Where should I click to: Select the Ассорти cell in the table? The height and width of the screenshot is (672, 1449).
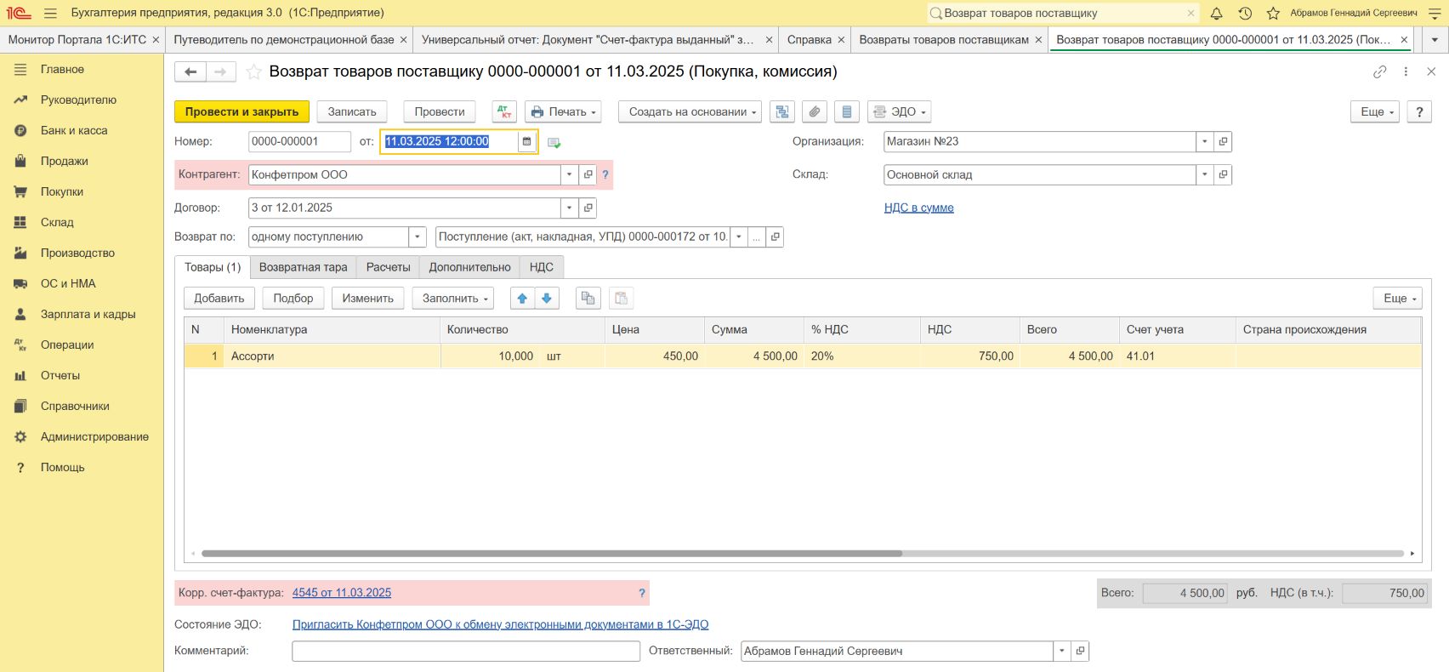[x=333, y=356]
